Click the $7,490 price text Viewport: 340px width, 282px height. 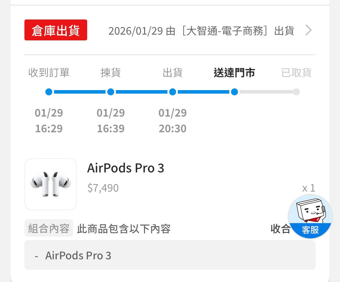(x=103, y=188)
